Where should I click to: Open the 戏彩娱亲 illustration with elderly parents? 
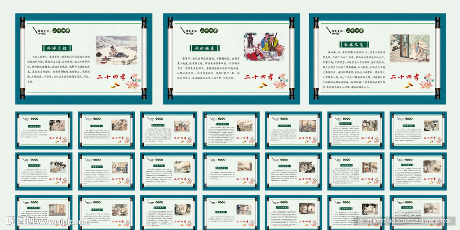[x=264, y=47]
